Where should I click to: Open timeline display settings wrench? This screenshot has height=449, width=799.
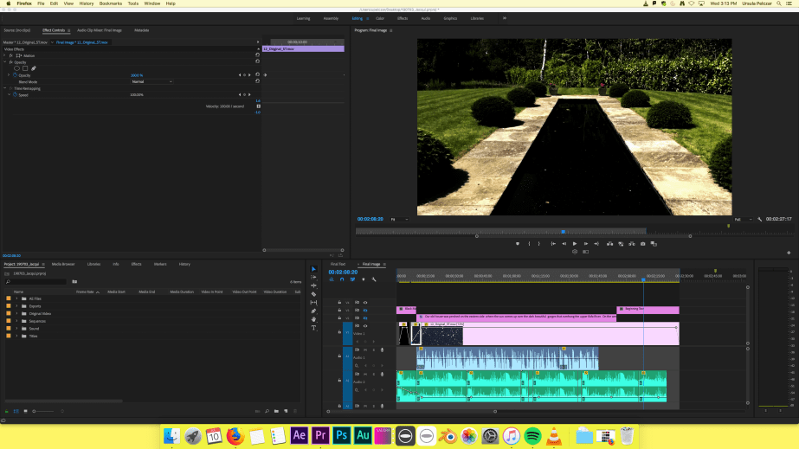coord(374,279)
